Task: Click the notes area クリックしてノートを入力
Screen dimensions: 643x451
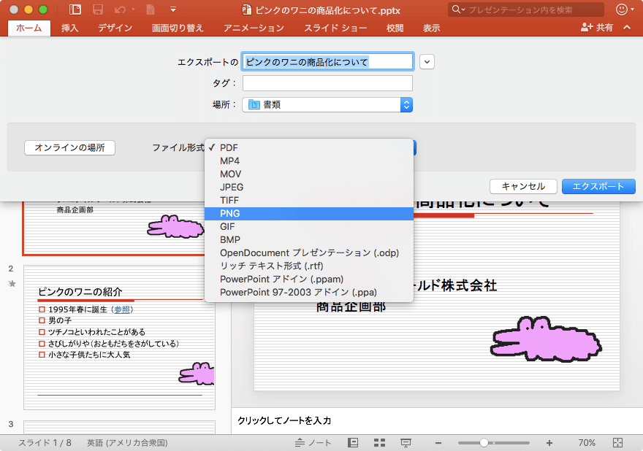Action: pos(284,420)
